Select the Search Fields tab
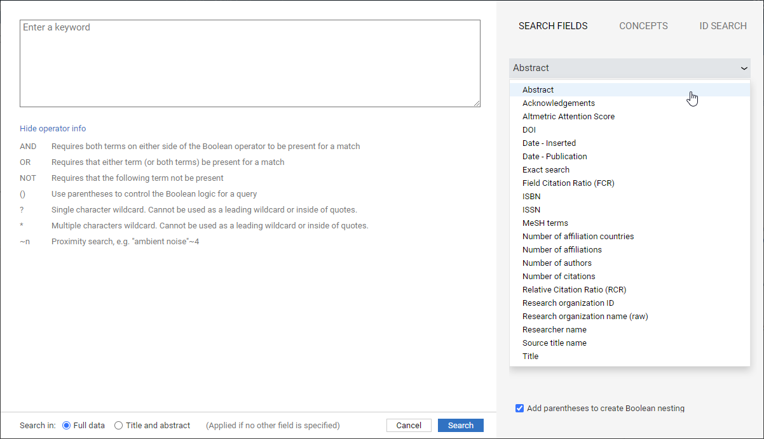Viewport: 764px width, 439px height. 553,26
